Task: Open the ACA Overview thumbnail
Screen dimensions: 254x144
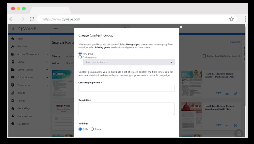Action: [x=191, y=116]
